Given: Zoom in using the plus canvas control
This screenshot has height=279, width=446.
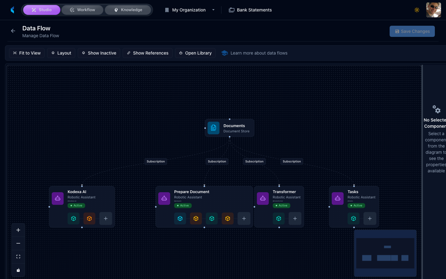Looking at the screenshot, I should (x=18, y=230).
